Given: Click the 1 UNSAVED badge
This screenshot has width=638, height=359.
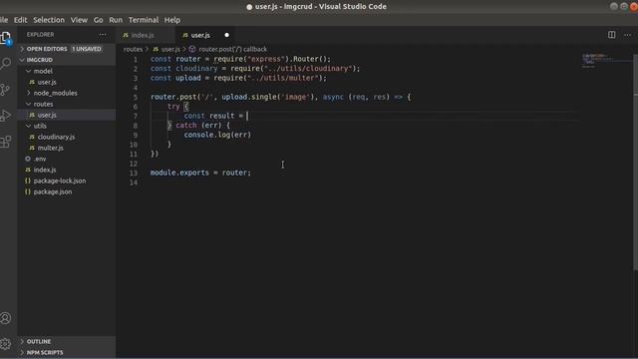Looking at the screenshot, I should pyautogui.click(x=87, y=49).
